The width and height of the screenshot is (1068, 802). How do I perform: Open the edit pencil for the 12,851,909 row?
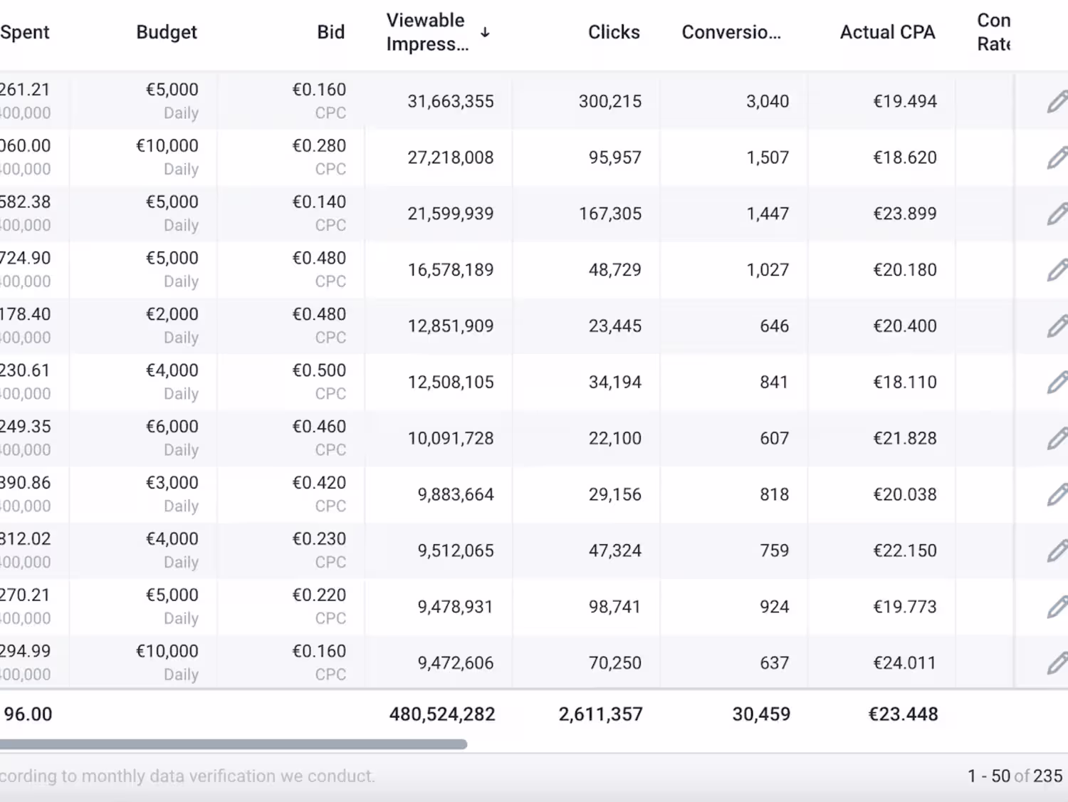point(1057,326)
